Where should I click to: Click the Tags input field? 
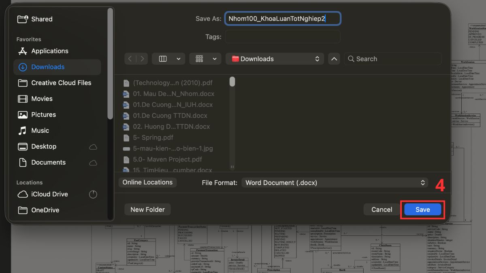[x=283, y=37]
